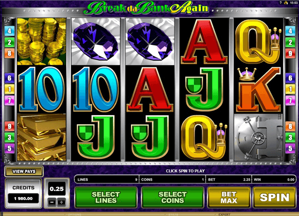Screen dimensions: 299x216
Task: Spin the reels with the Spin button
Action: click(x=275, y=198)
